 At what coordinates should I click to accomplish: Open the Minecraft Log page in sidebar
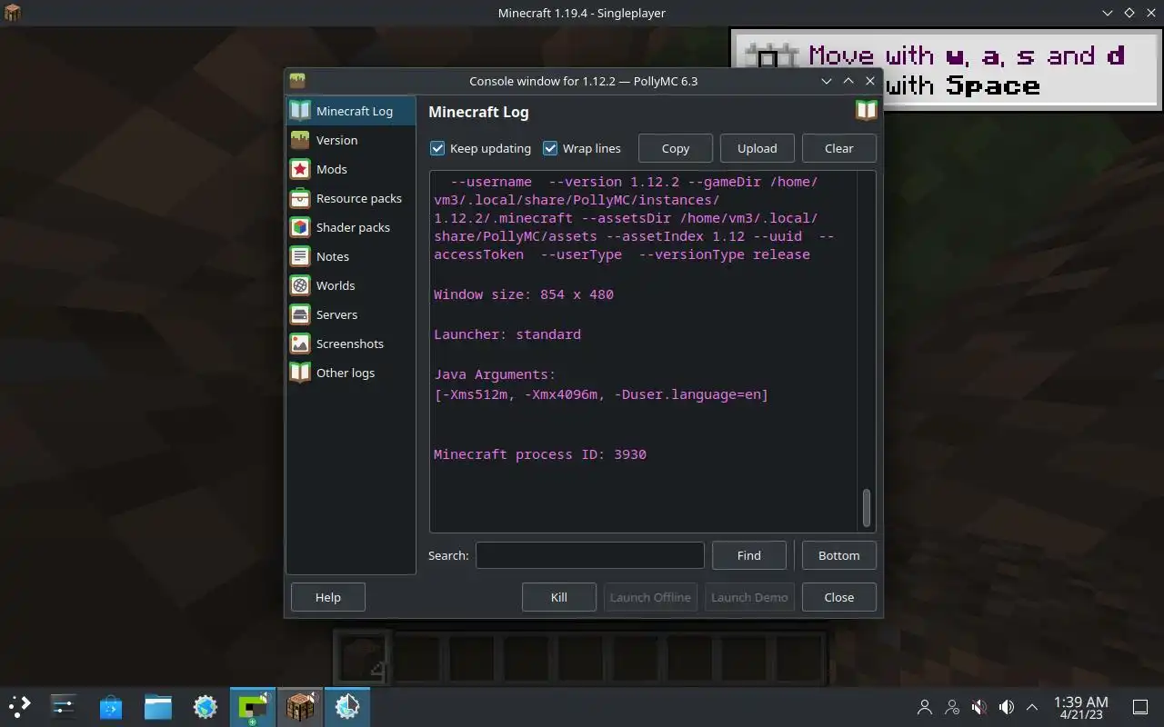(x=350, y=111)
